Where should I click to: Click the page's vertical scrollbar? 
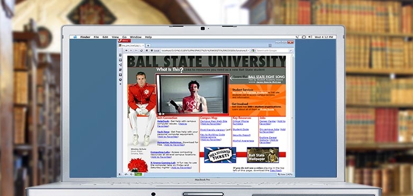[292, 113]
